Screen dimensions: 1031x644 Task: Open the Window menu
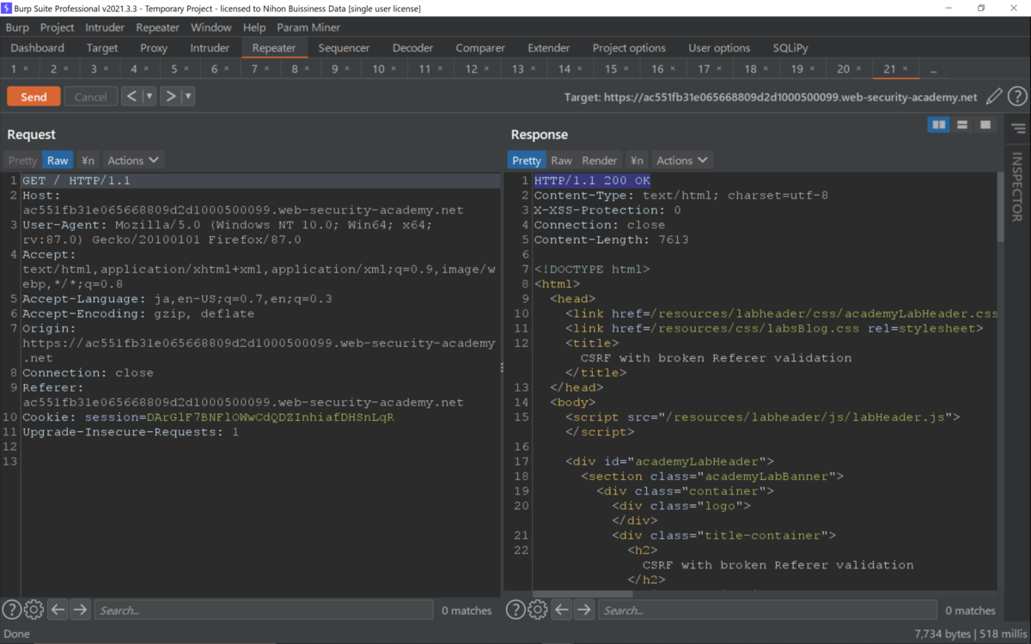click(211, 27)
